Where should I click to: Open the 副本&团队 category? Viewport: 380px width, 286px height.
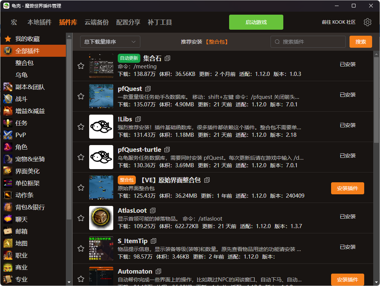(x=33, y=87)
